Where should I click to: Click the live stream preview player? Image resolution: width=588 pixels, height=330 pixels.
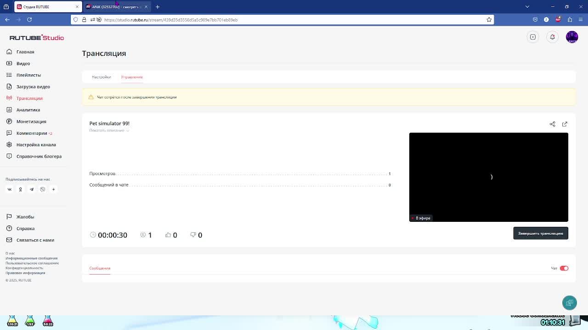[489, 177]
